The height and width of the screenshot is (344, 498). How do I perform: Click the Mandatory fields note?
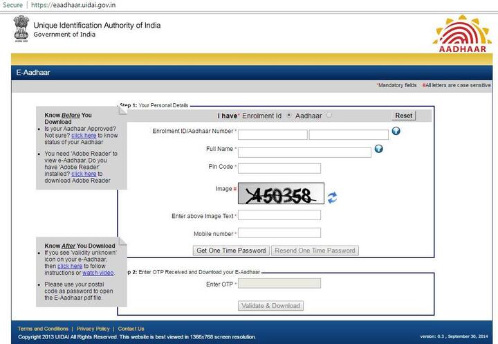pos(396,85)
